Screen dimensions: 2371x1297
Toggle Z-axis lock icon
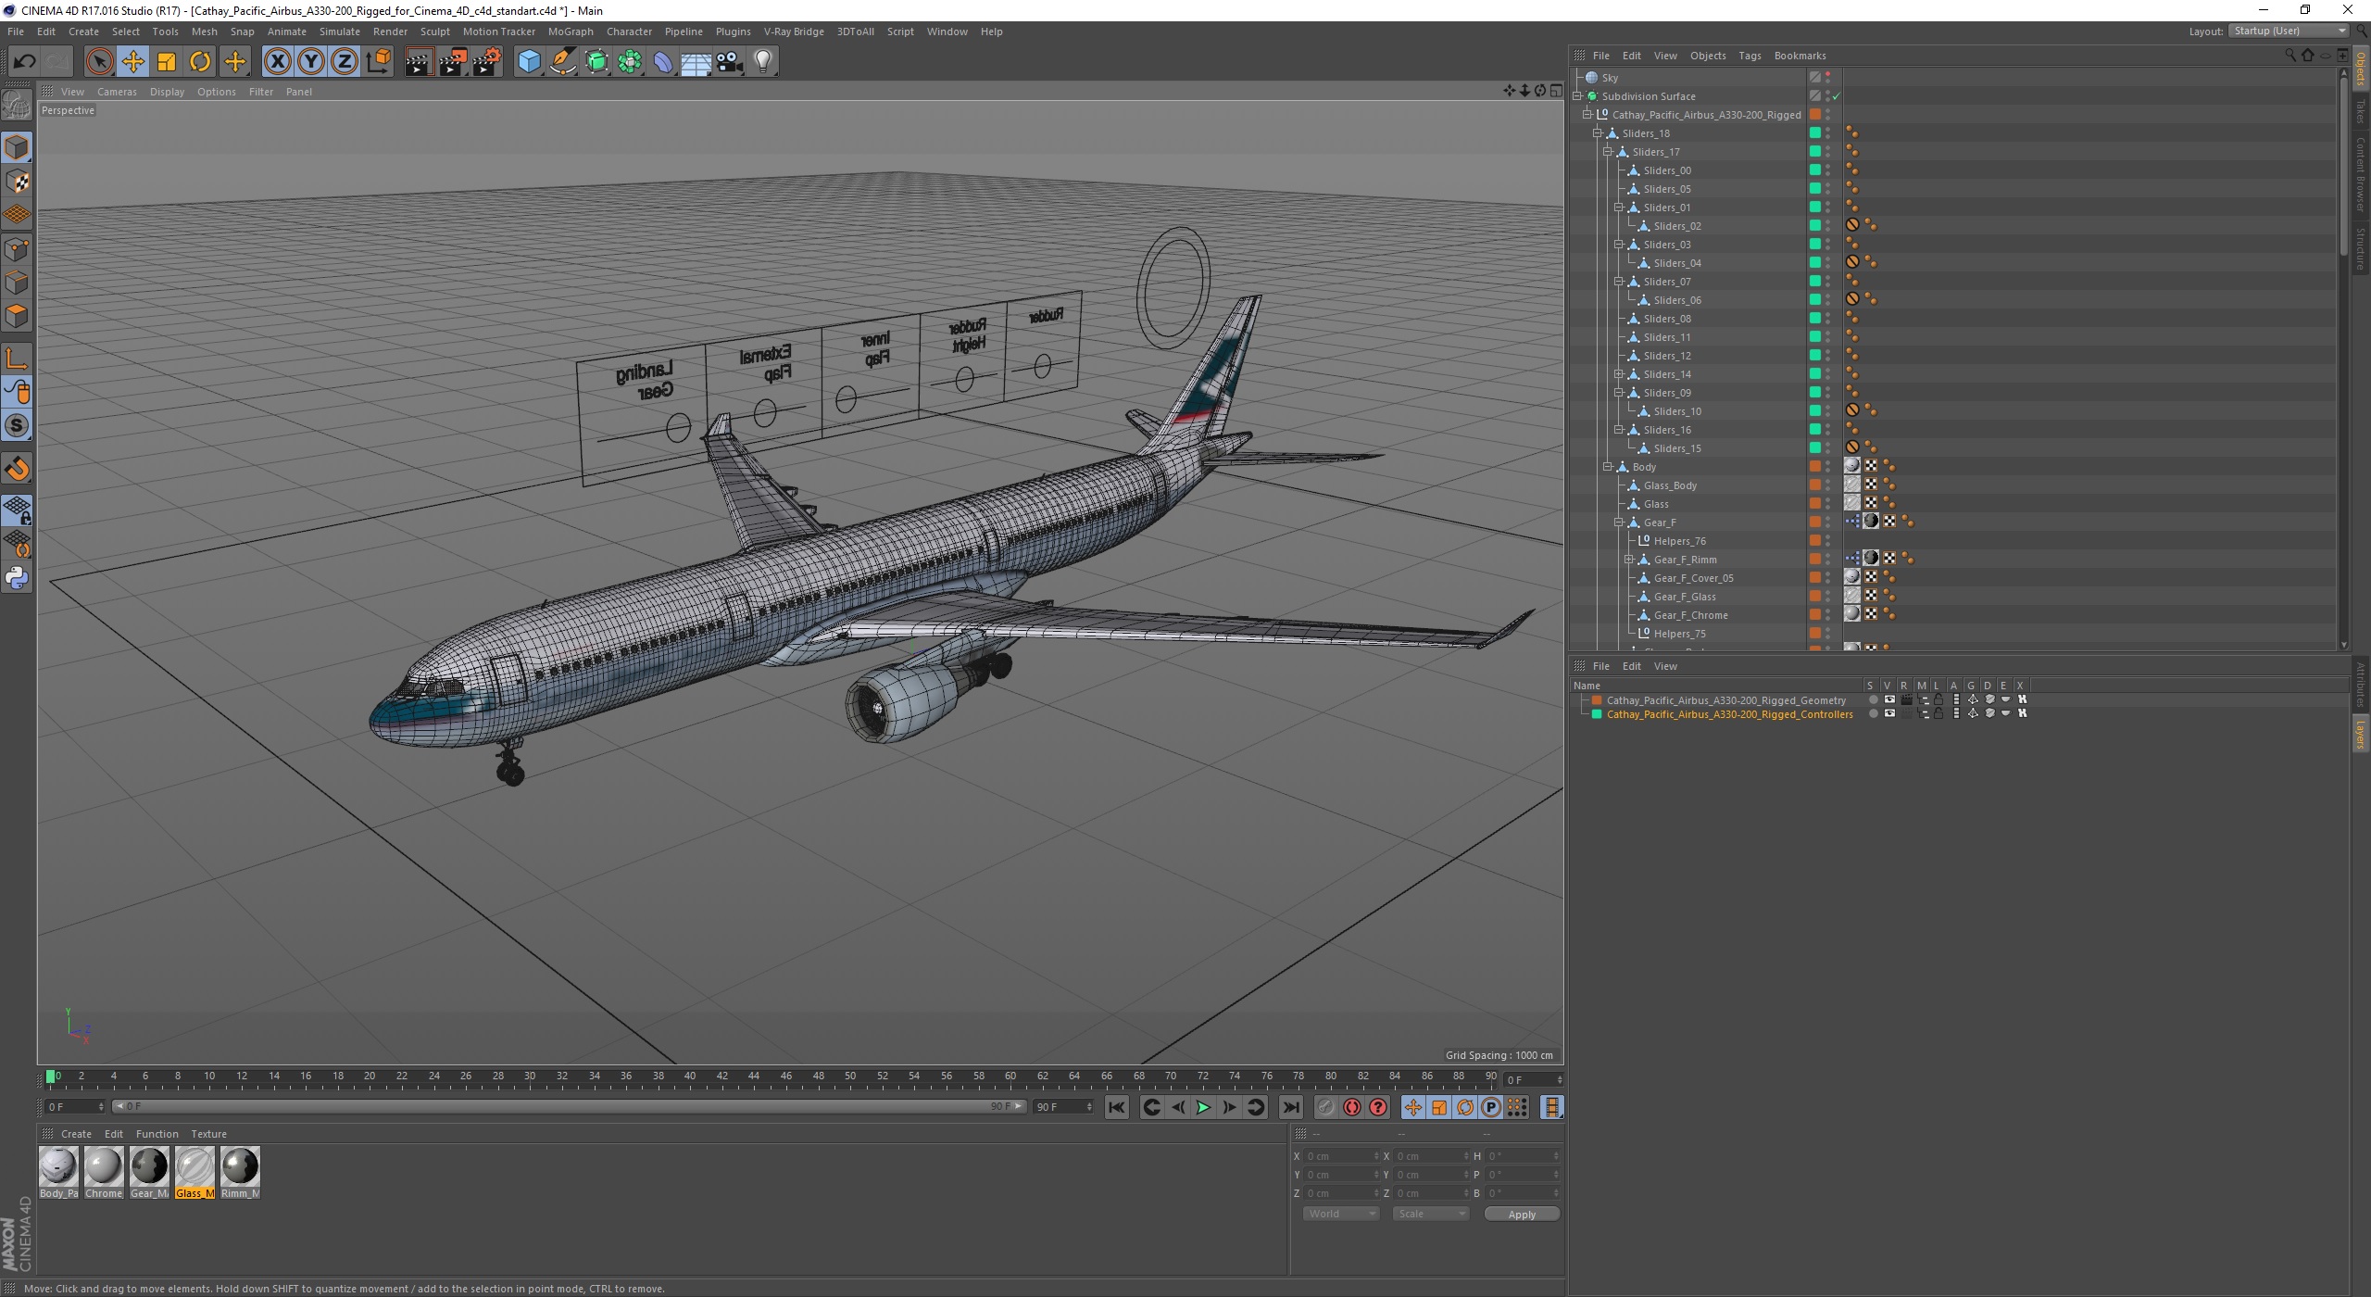pyautogui.click(x=344, y=62)
